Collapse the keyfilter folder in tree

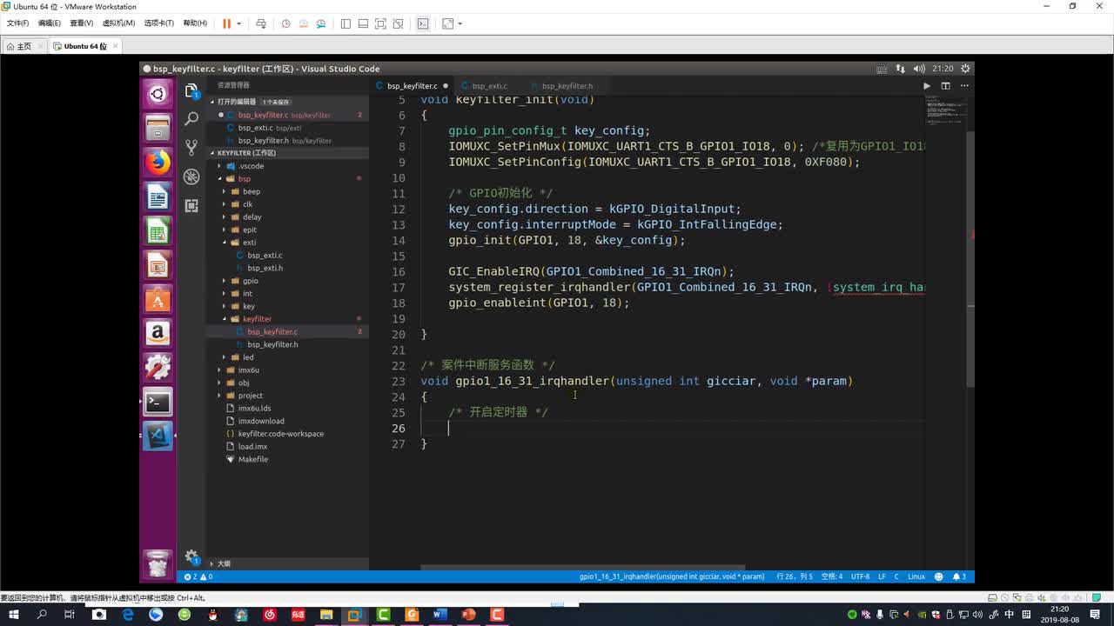click(x=224, y=319)
